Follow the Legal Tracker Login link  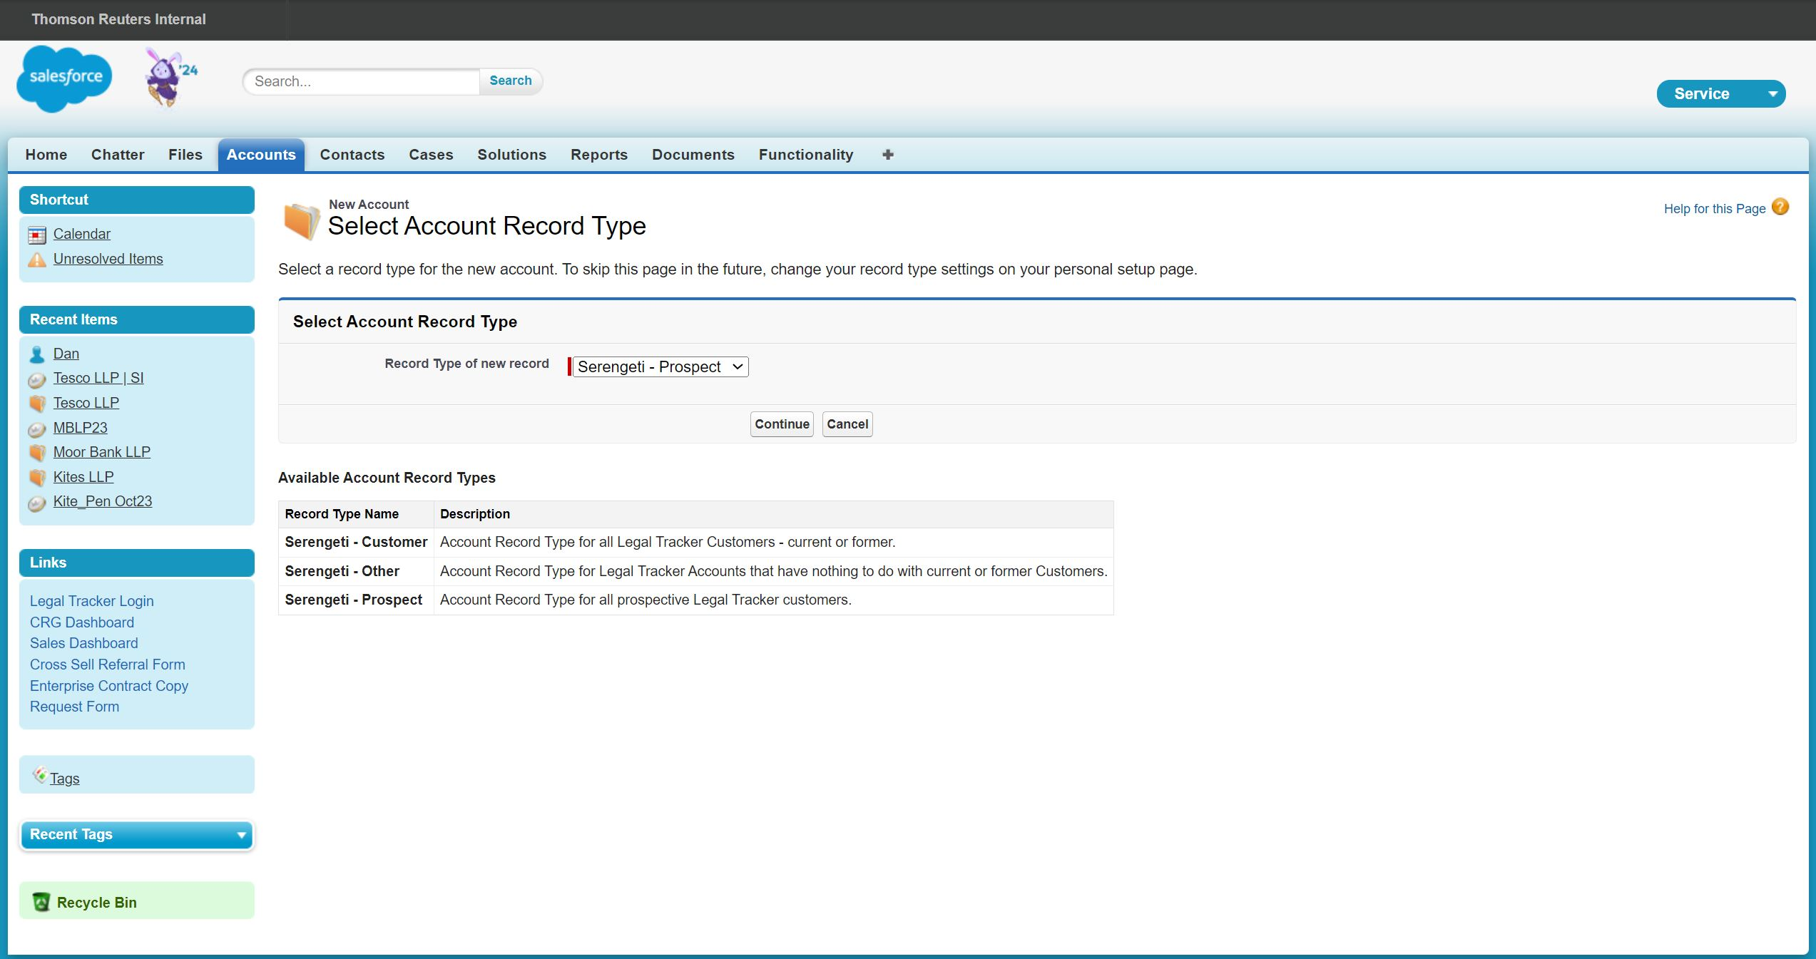[92, 601]
